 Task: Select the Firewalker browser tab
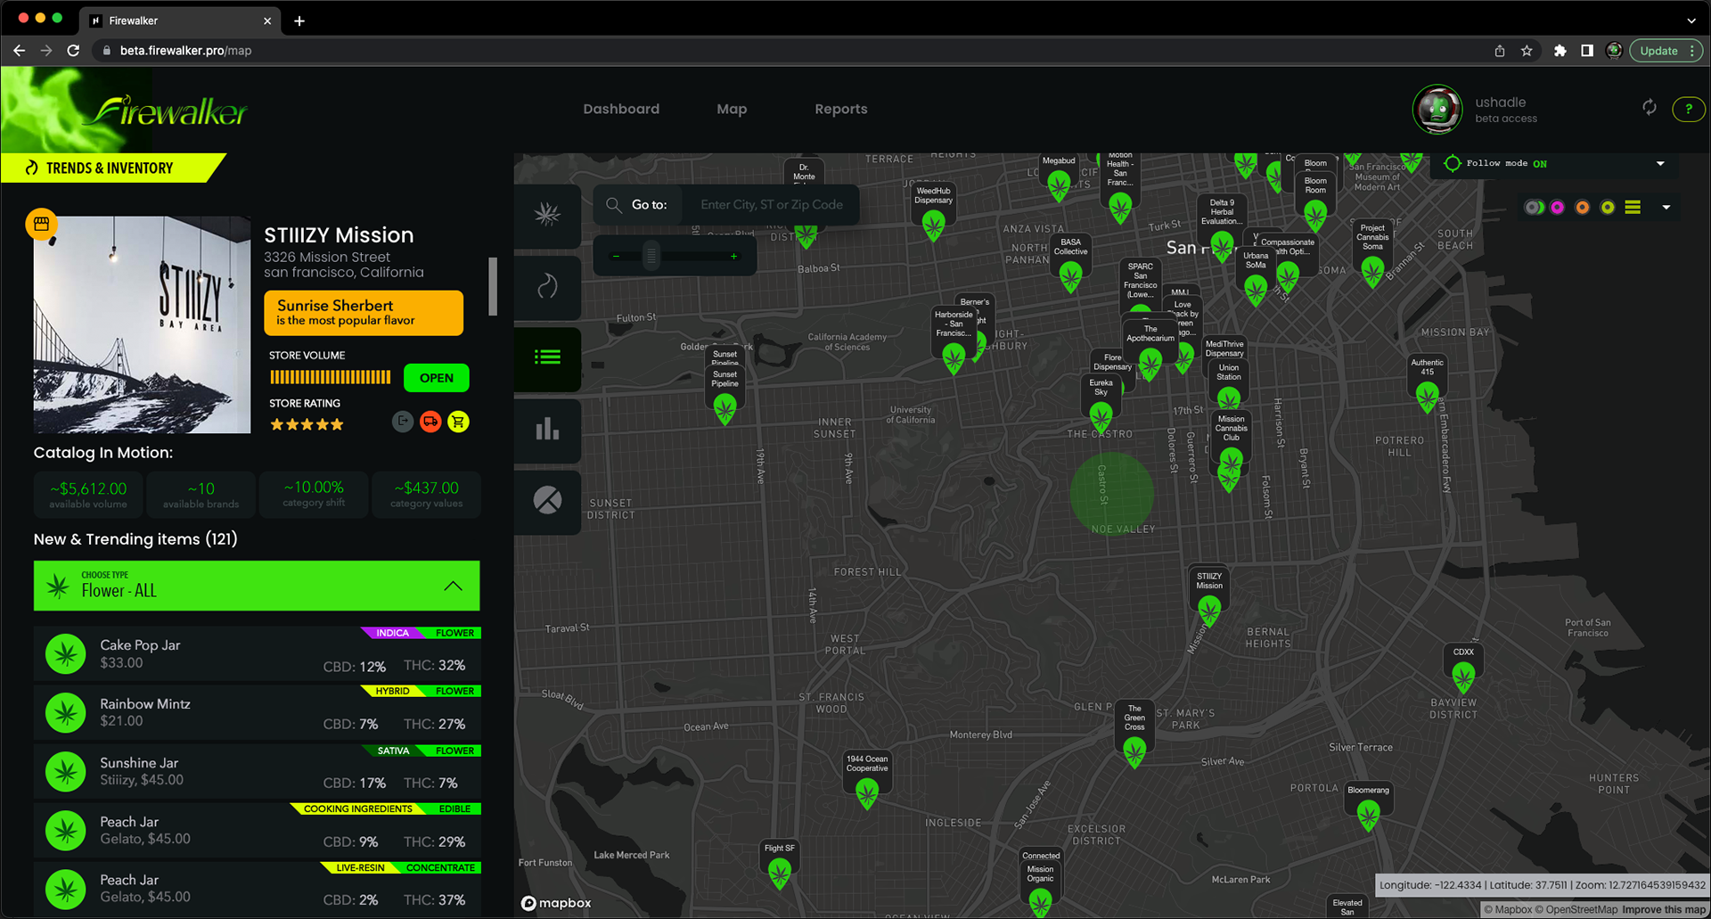pos(180,20)
